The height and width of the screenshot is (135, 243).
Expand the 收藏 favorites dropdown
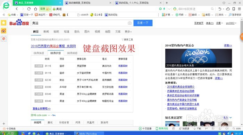17,15
